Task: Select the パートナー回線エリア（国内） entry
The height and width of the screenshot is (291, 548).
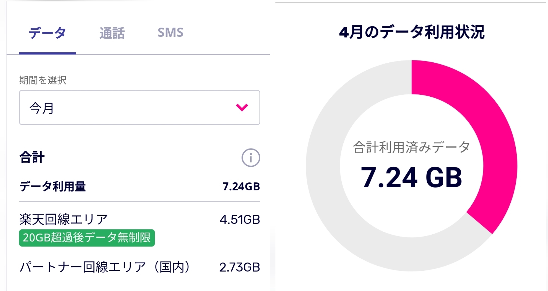Action: point(105,267)
